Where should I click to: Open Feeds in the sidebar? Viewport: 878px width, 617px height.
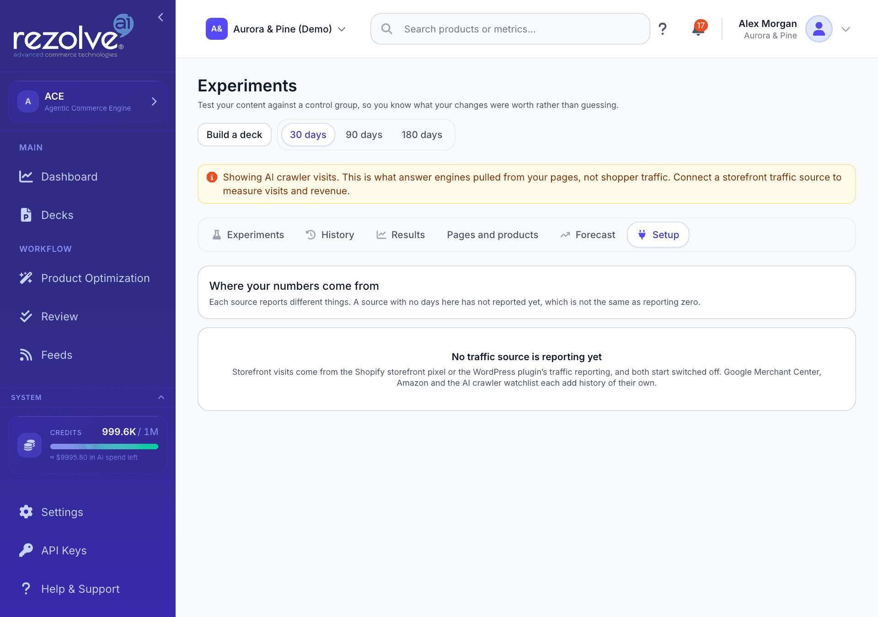click(x=88, y=355)
